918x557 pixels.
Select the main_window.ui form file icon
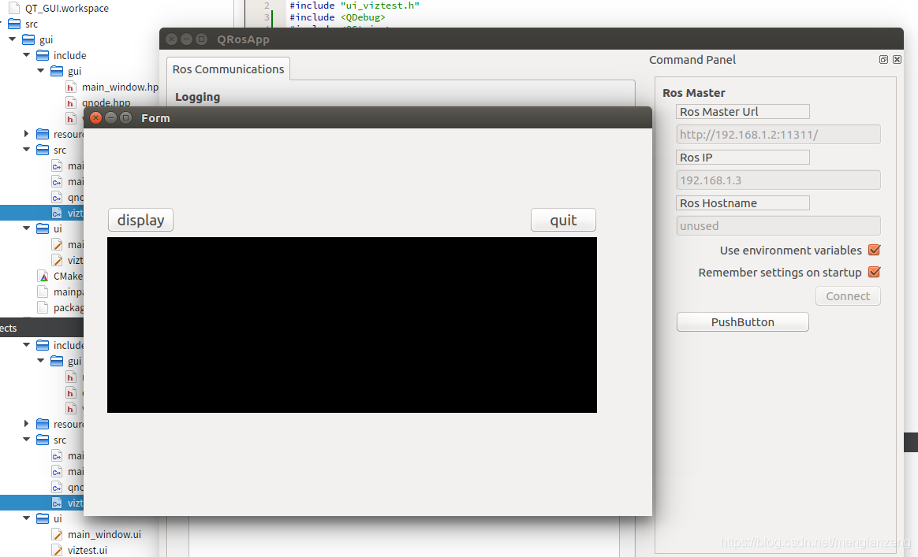57,534
